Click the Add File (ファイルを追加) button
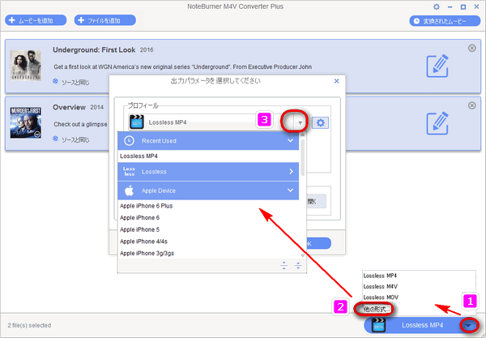The width and height of the screenshot is (486, 338). point(104,20)
